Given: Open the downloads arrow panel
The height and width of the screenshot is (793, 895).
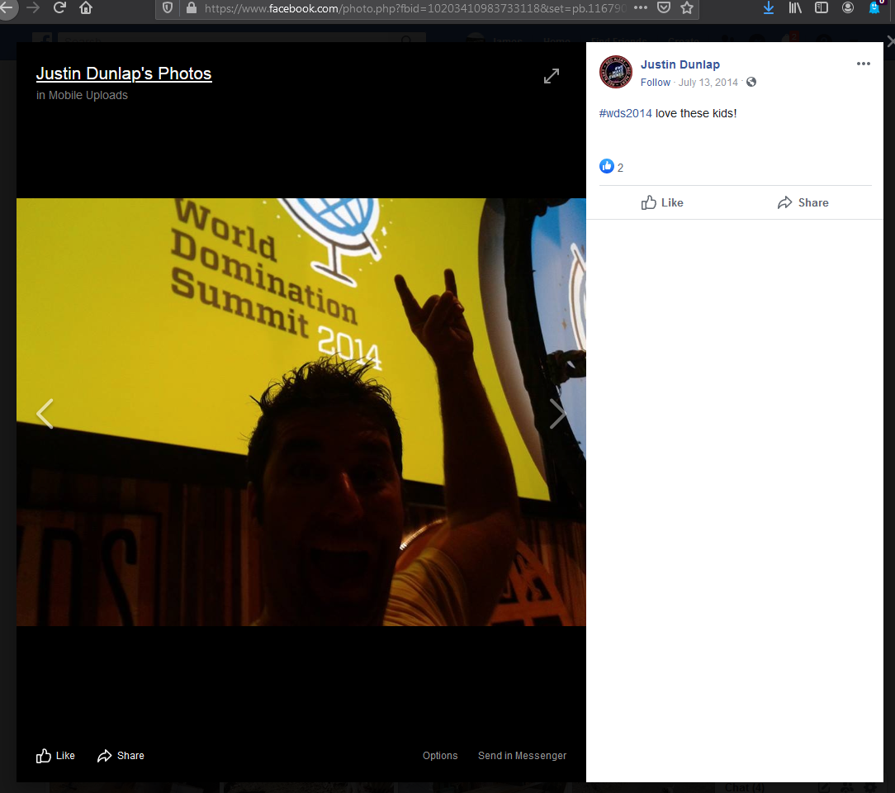Looking at the screenshot, I should (769, 8).
